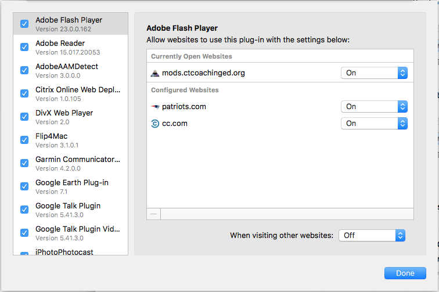Click the mods.ctcoachinged.org site favicon
Image resolution: width=439 pixels, height=292 pixels.
[155, 73]
